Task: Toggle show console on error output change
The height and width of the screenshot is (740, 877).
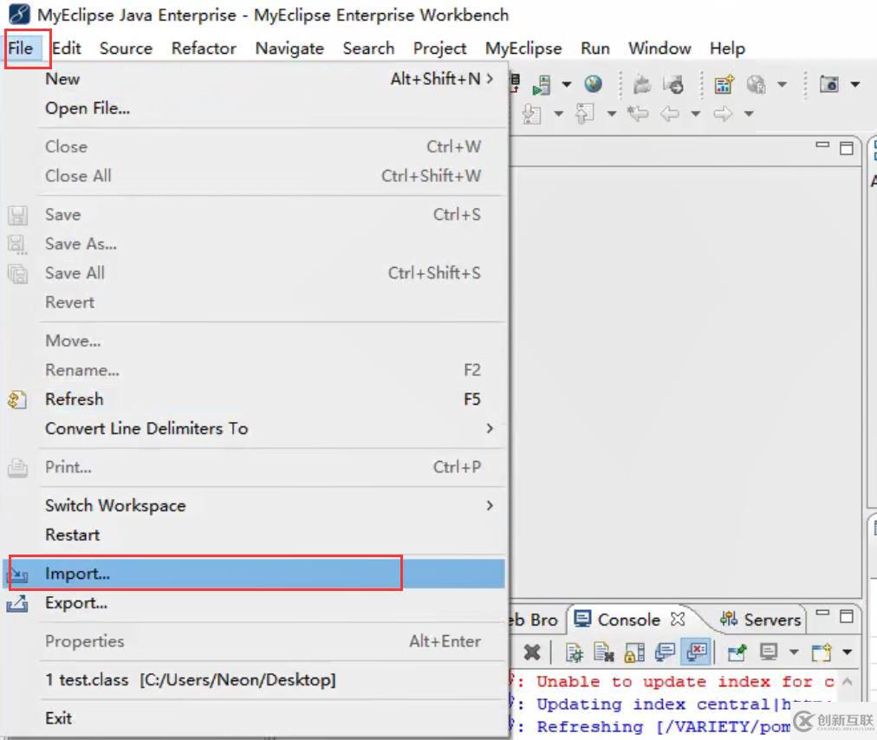Action: [x=697, y=652]
